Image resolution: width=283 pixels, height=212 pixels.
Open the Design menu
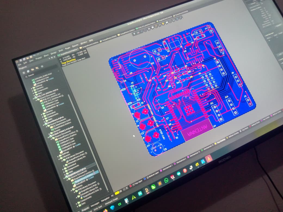coord(53,53)
